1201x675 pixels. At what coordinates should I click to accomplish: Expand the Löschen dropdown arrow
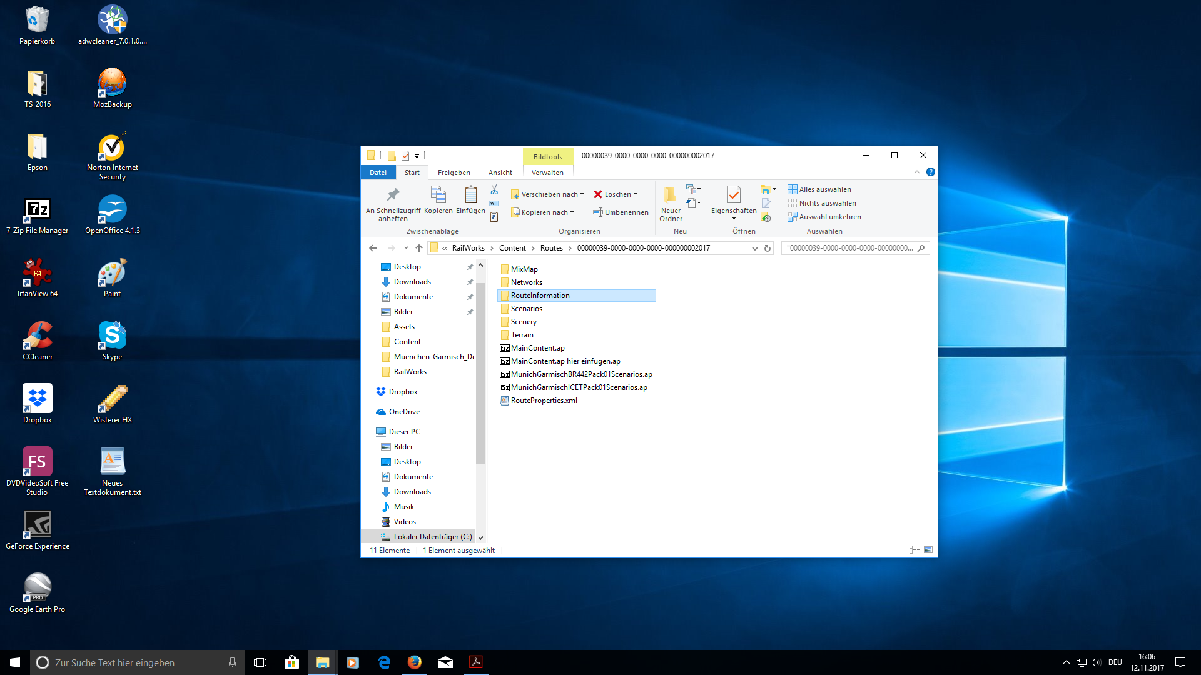636,194
